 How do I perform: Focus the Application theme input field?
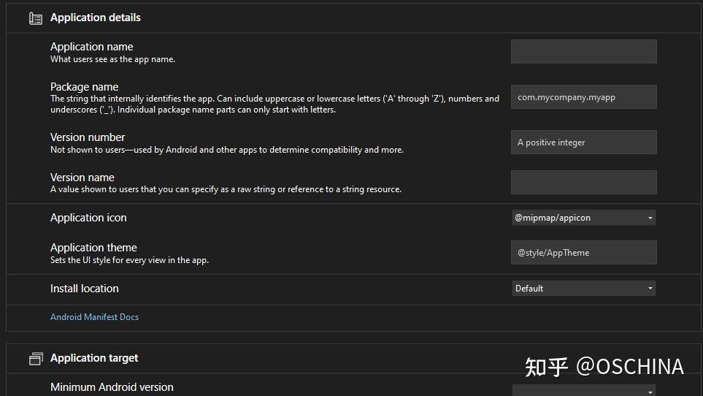tap(584, 253)
